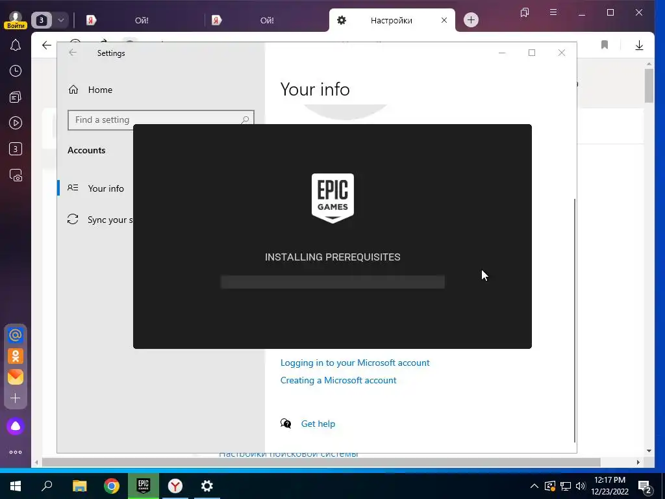Open a new browser tab
Screen dimensions: 665x499
(x=471, y=20)
